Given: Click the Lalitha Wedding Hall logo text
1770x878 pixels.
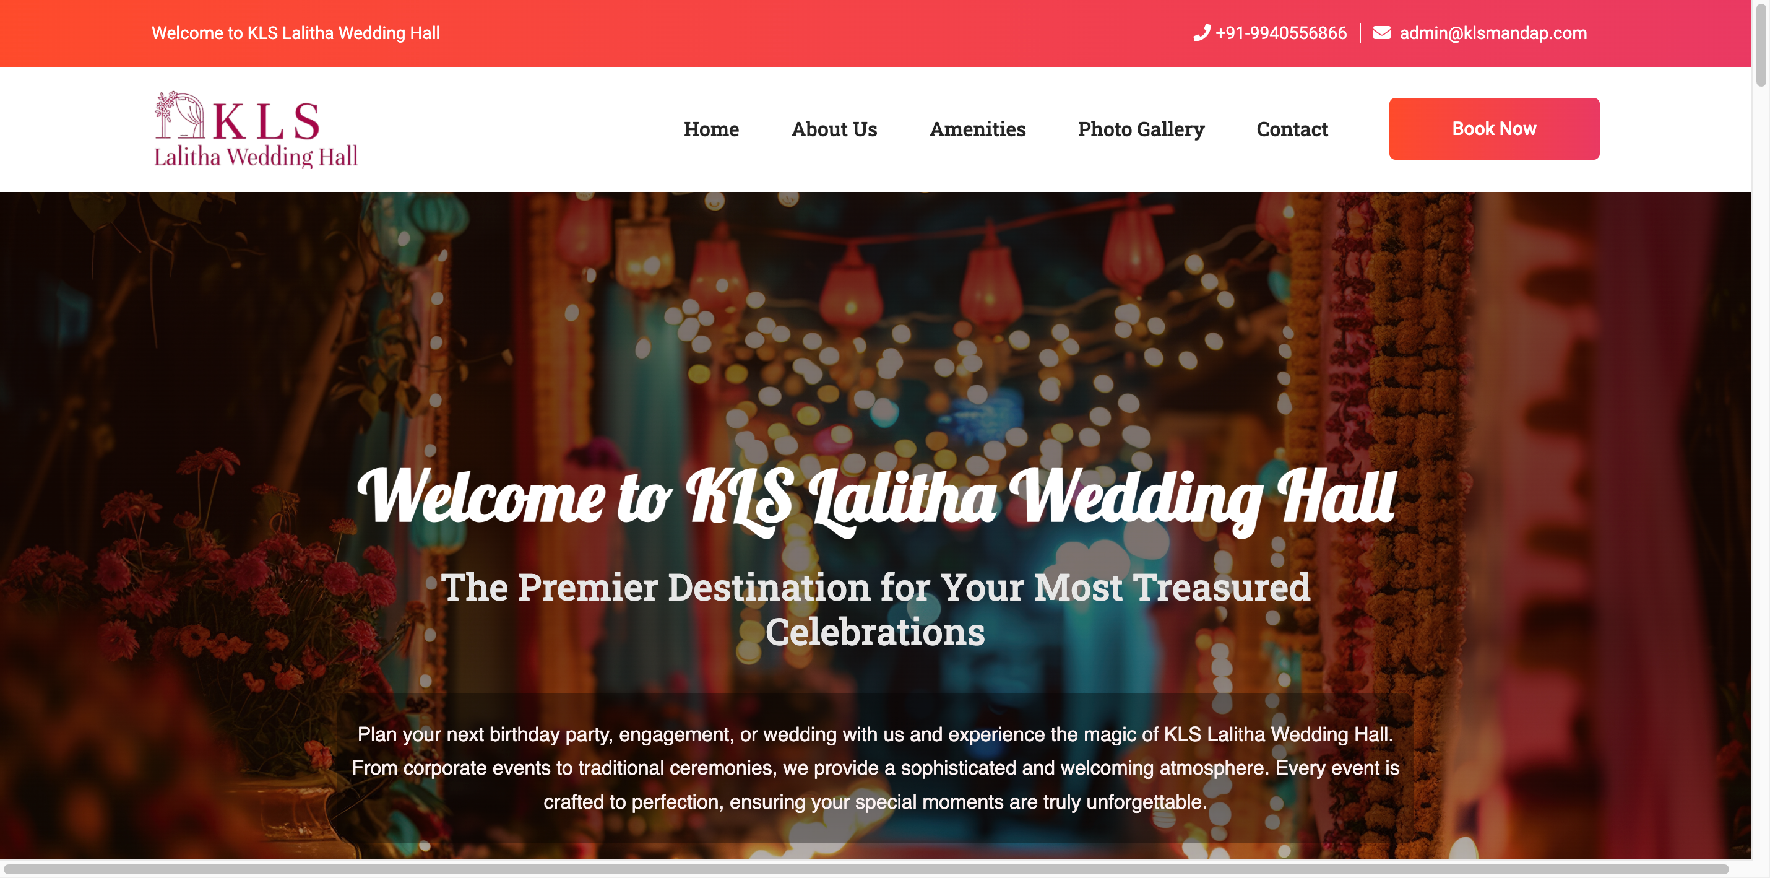Looking at the screenshot, I should pyautogui.click(x=256, y=156).
